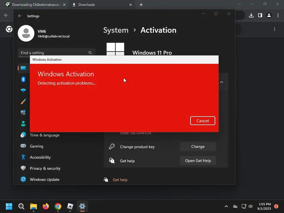Close the Downloading Chilledwindows.exe tab
The width and height of the screenshot is (284, 213).
coord(64,5)
